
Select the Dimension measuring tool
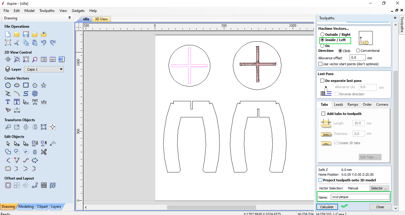pyautogui.click(x=17, y=110)
